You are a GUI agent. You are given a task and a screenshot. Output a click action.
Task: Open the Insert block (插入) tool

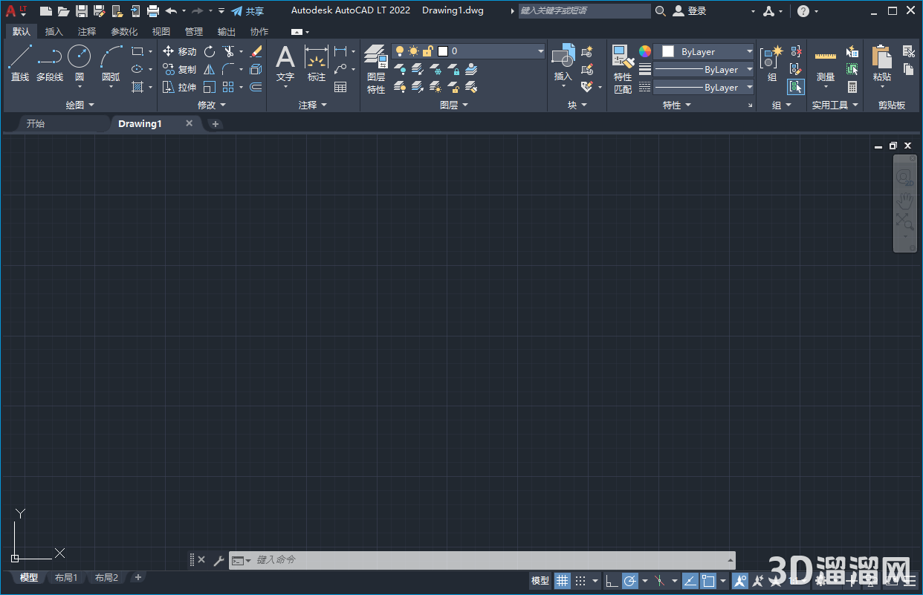pos(563,62)
